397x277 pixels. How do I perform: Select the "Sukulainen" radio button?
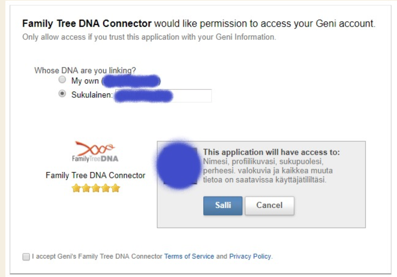[61, 95]
